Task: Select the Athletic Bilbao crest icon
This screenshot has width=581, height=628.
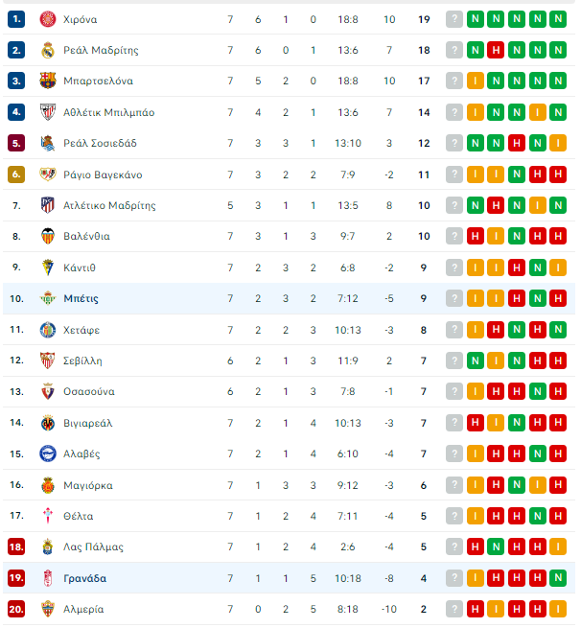Action: [x=48, y=112]
